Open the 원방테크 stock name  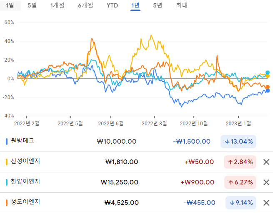point(23,141)
